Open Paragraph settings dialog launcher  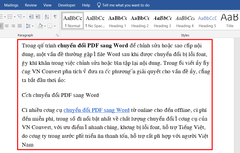(x=57, y=35)
